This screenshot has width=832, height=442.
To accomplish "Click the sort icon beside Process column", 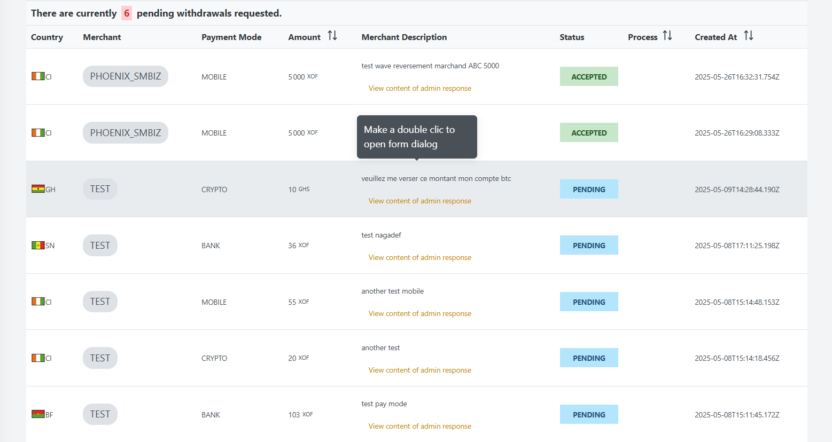I will click(667, 35).
